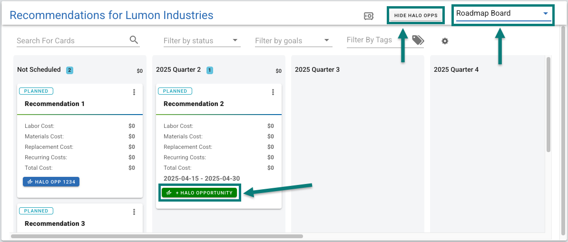Click Materials Cost label on Recommendation 1
Image resolution: width=568 pixels, height=242 pixels.
click(44, 136)
